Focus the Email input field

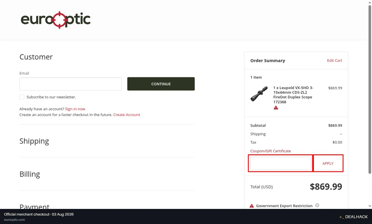[x=71, y=84]
